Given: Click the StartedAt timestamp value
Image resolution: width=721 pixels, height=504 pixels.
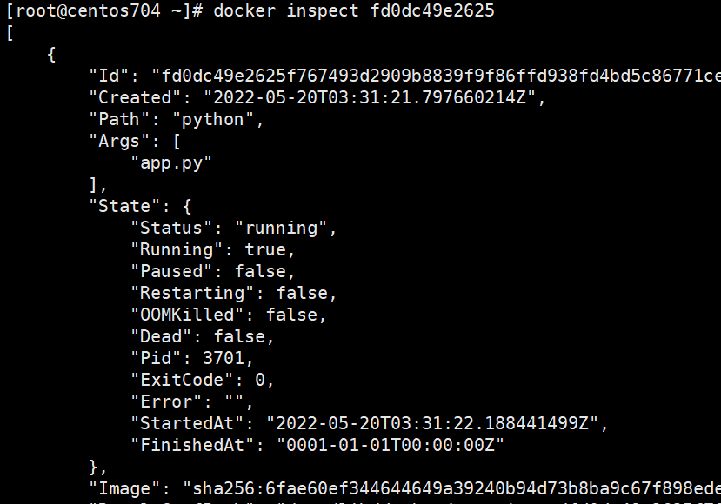Looking at the screenshot, I should pos(432,423).
